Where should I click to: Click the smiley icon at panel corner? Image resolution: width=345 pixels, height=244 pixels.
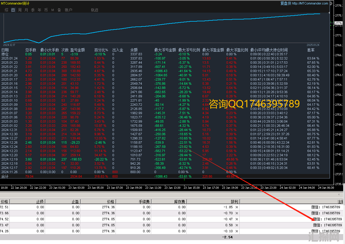(331, 3)
